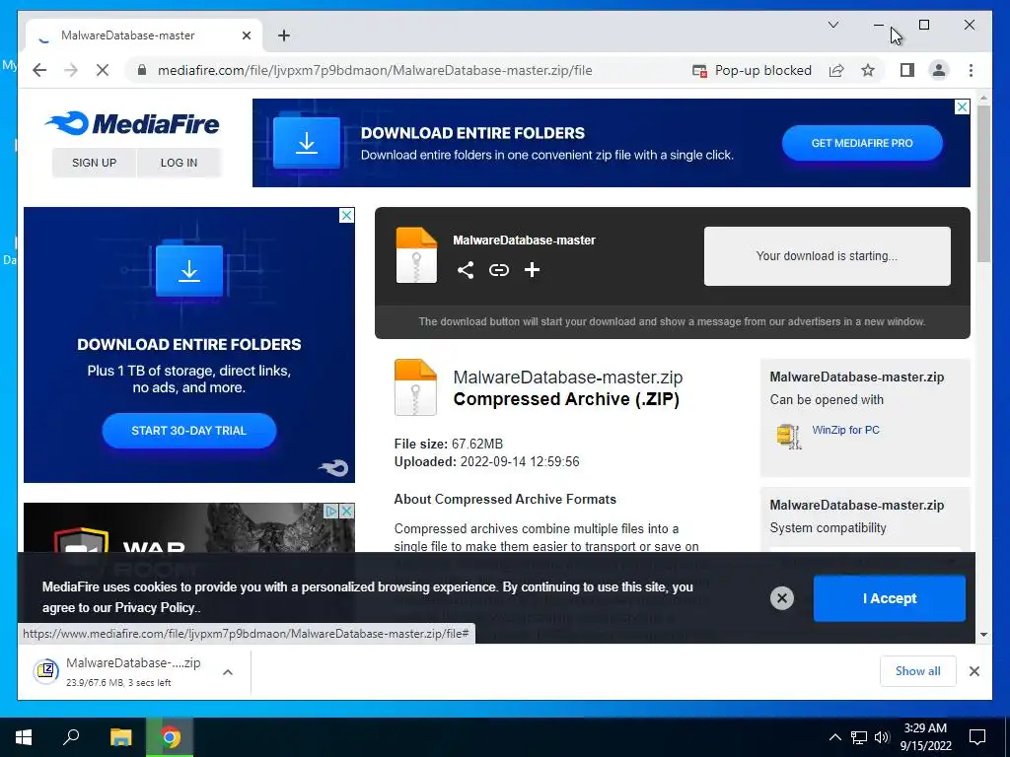Open volume control tray icon
The height and width of the screenshot is (757, 1010).
tap(882, 737)
